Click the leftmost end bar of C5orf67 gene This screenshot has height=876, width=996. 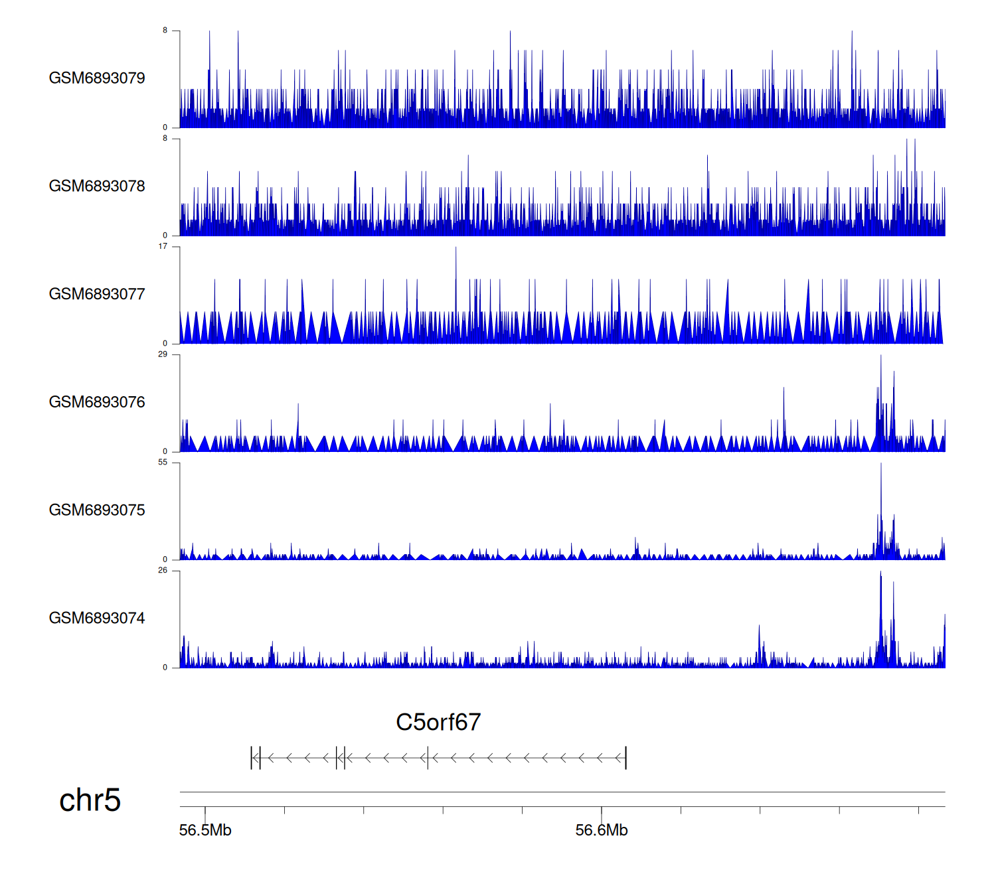point(252,757)
